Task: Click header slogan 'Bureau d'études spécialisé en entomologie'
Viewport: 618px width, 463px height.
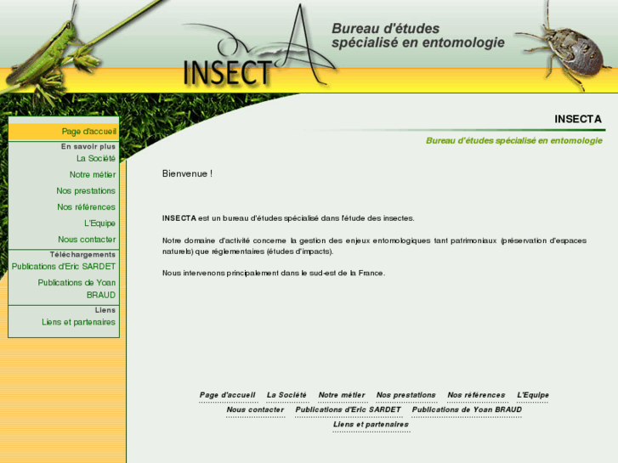Action: (x=417, y=36)
